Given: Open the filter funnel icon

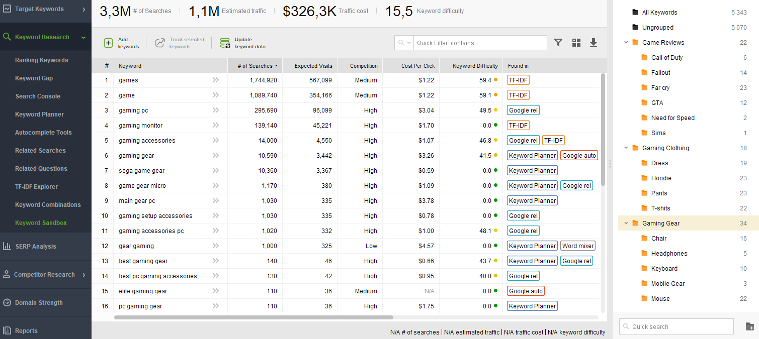Looking at the screenshot, I should (558, 43).
